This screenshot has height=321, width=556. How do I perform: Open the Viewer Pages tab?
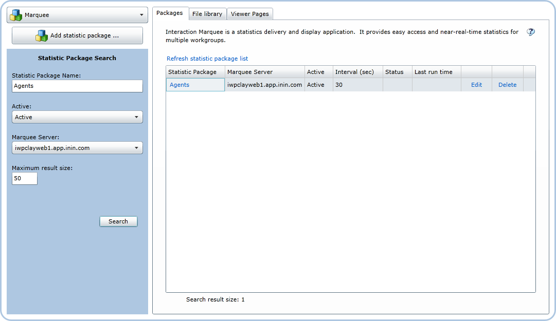pos(249,14)
